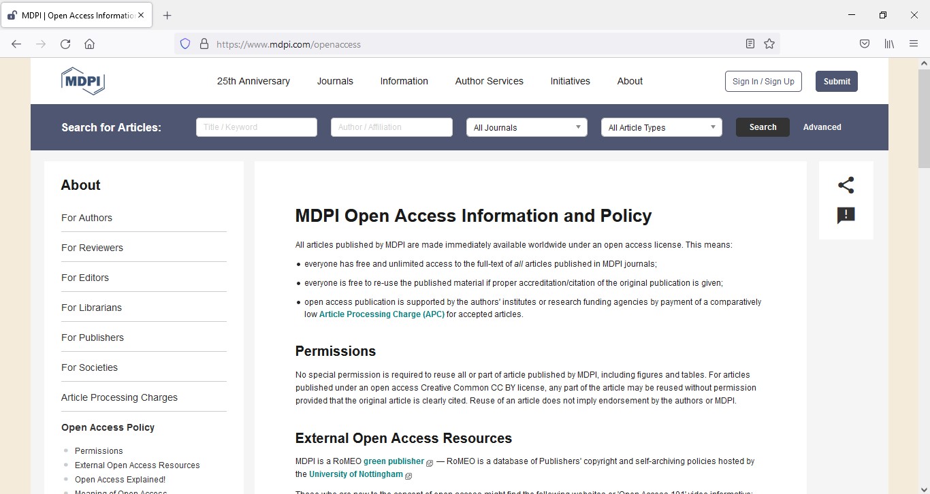The image size is (930, 494).
Task: Click the MDPI Open Access Information and Policy heading
Action: [473, 216]
